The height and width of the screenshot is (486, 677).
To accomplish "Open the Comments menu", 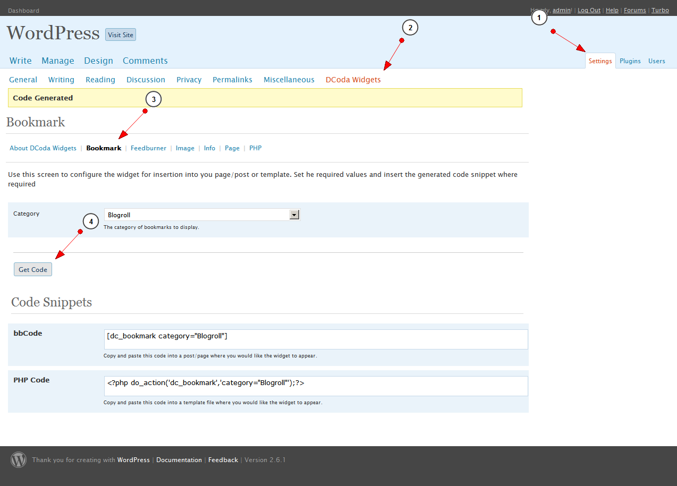I will pos(145,61).
